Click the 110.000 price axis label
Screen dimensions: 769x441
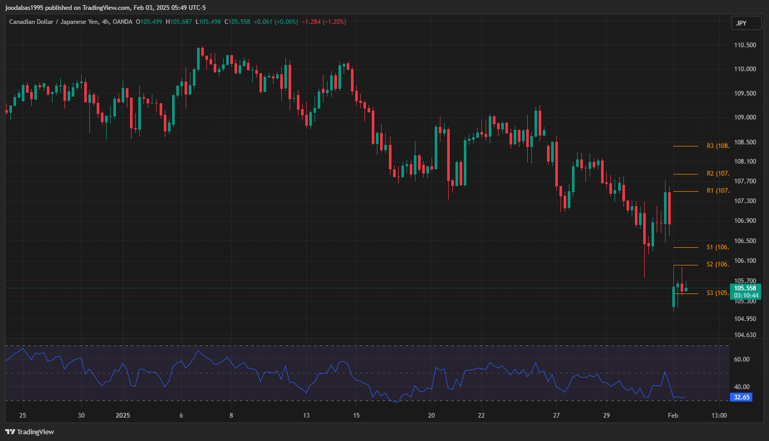coord(745,69)
